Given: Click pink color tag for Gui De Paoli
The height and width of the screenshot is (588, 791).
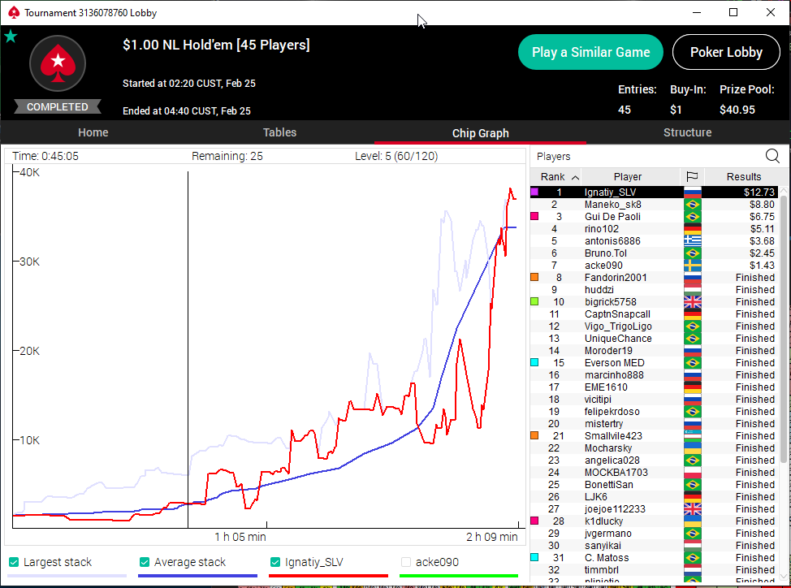Looking at the screenshot, I should click(534, 216).
